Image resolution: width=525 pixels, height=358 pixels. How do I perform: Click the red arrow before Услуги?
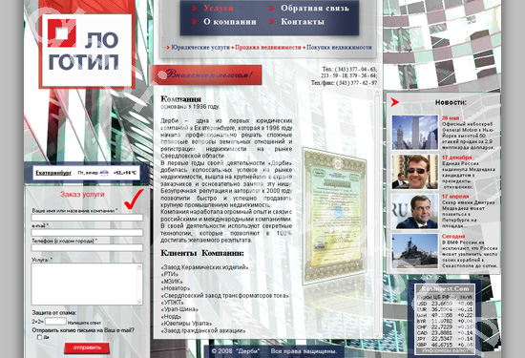(194, 9)
